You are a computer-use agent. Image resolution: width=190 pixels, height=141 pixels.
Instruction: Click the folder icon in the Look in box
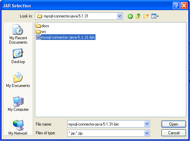pos(39,16)
